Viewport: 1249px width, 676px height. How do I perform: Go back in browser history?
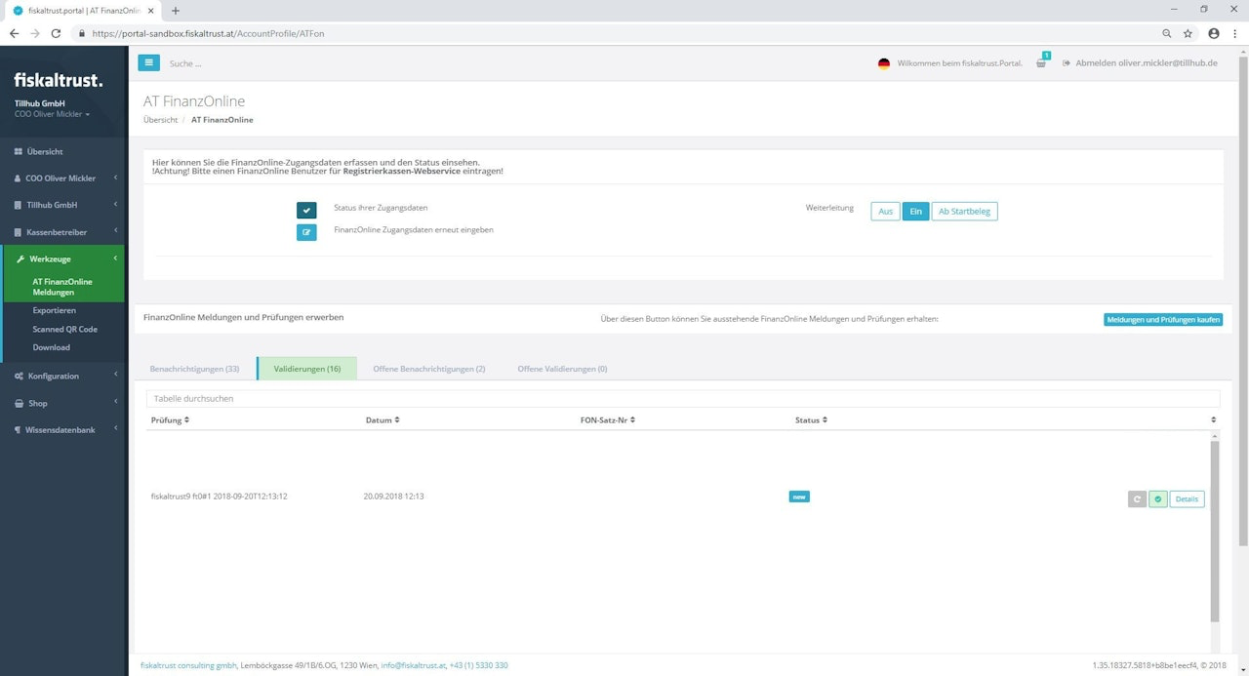pyautogui.click(x=14, y=33)
